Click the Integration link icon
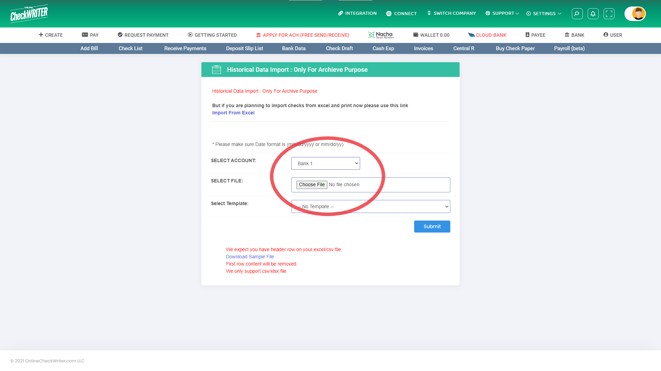The image size is (661, 371). pyautogui.click(x=340, y=13)
